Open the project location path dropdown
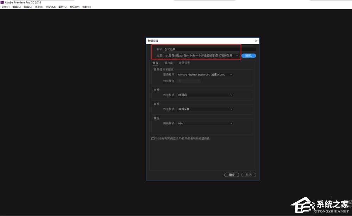 coord(202,55)
